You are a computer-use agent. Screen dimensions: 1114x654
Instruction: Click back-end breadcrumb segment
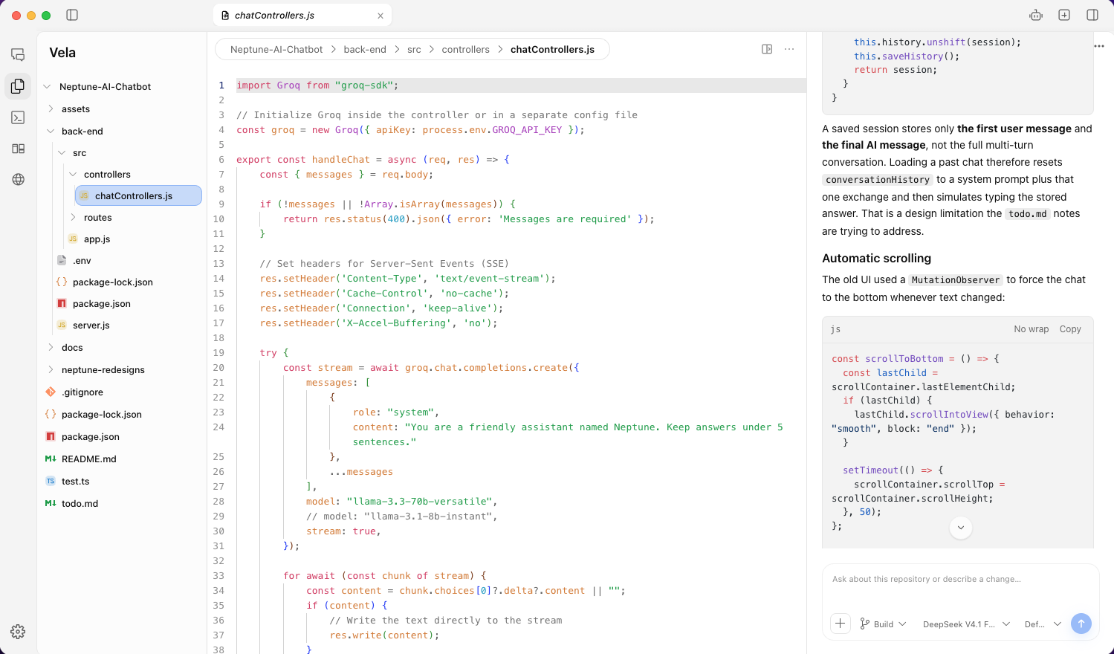click(x=365, y=49)
